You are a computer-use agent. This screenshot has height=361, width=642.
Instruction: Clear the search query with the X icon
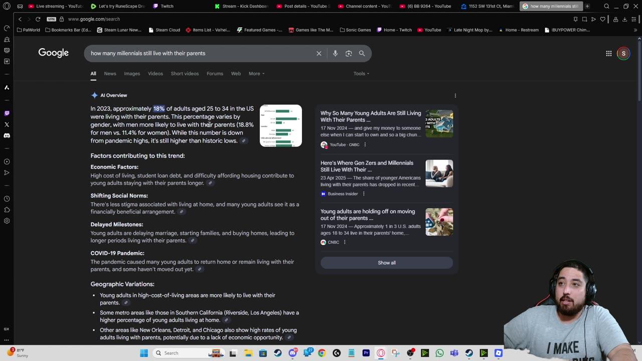click(319, 53)
